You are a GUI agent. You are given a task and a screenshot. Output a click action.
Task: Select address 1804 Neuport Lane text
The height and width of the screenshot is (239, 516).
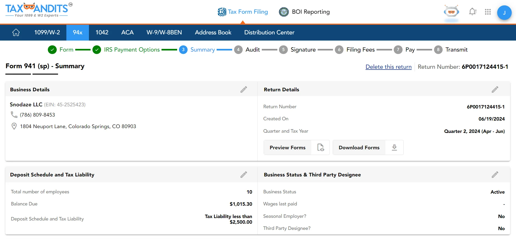click(78, 126)
